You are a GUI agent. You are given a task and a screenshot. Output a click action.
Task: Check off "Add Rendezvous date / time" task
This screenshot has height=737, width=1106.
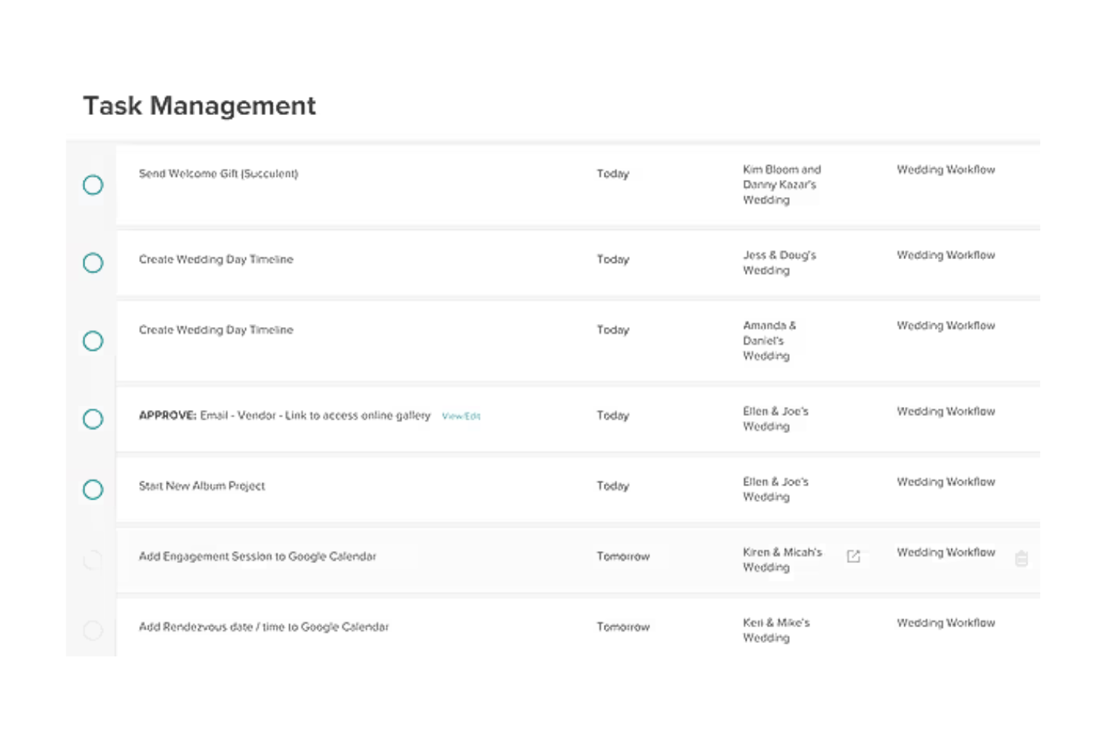click(93, 630)
